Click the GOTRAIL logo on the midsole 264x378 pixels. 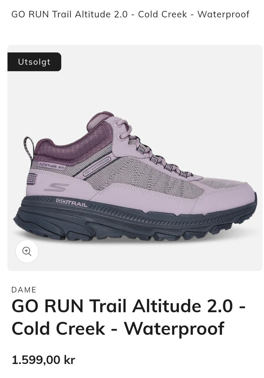[x=71, y=202]
